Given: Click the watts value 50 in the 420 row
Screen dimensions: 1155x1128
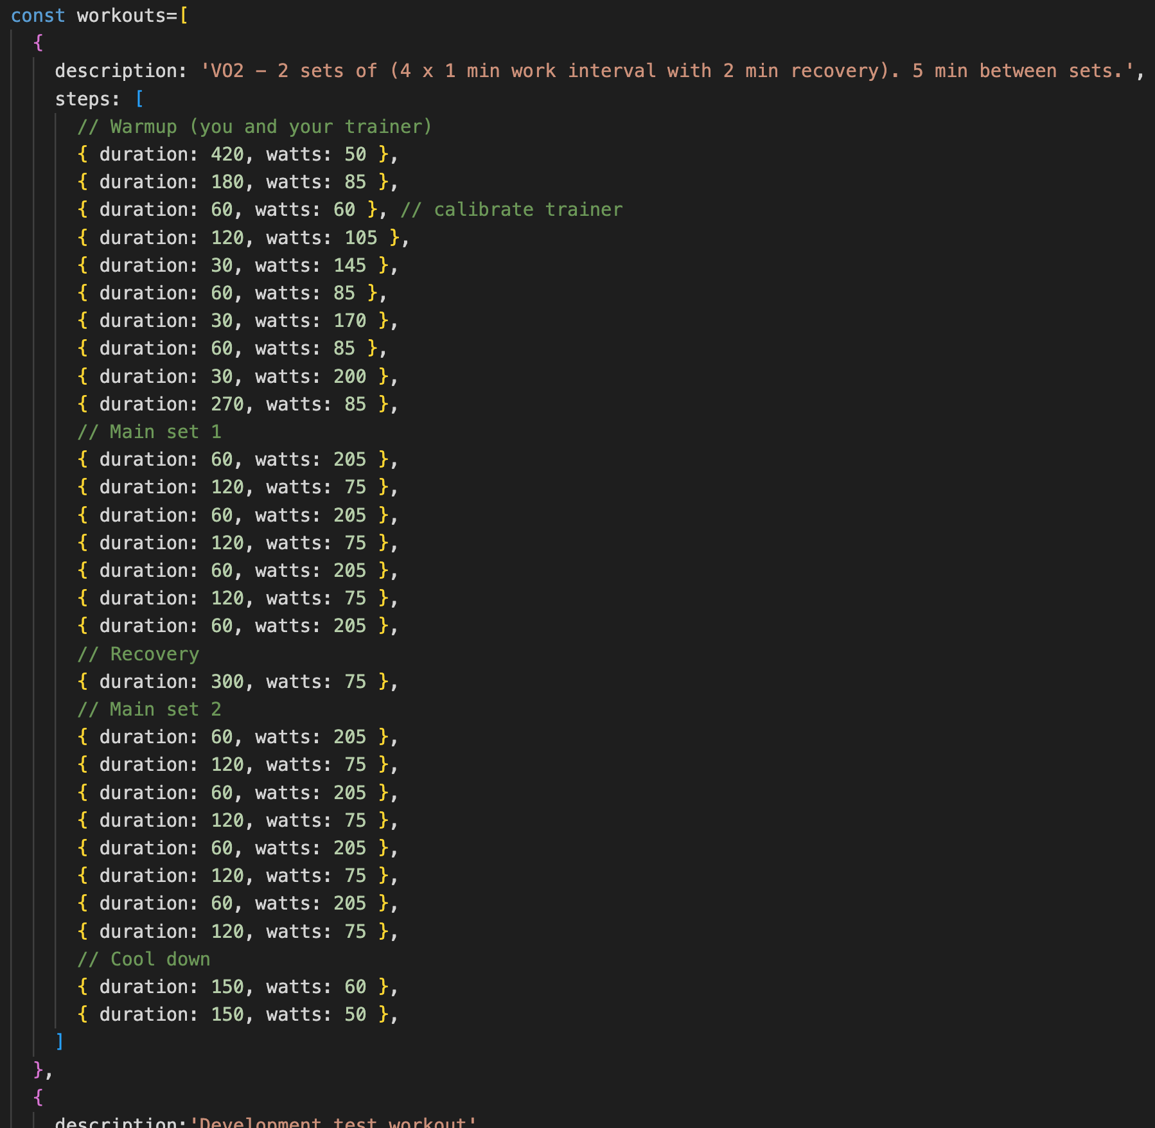Looking at the screenshot, I should coord(355,154).
